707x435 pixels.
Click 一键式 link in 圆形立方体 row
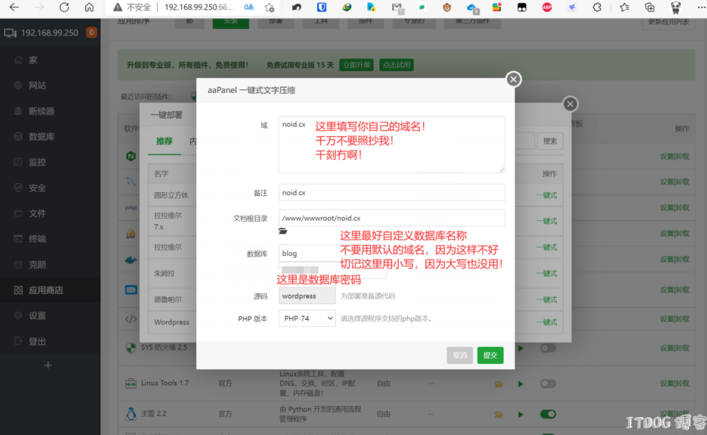546,195
